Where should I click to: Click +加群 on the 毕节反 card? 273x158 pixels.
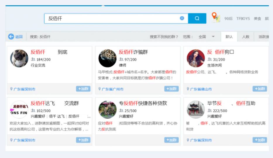(x=260, y=140)
